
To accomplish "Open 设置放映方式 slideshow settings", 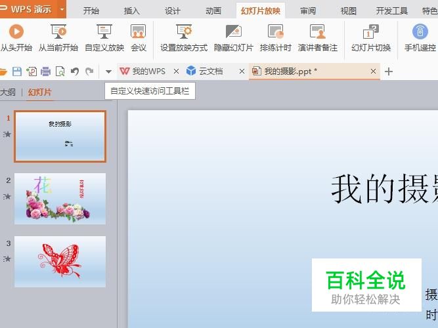I will pos(184,38).
